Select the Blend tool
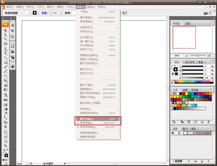The height and width of the screenshot is (166, 217). pos(5,118)
